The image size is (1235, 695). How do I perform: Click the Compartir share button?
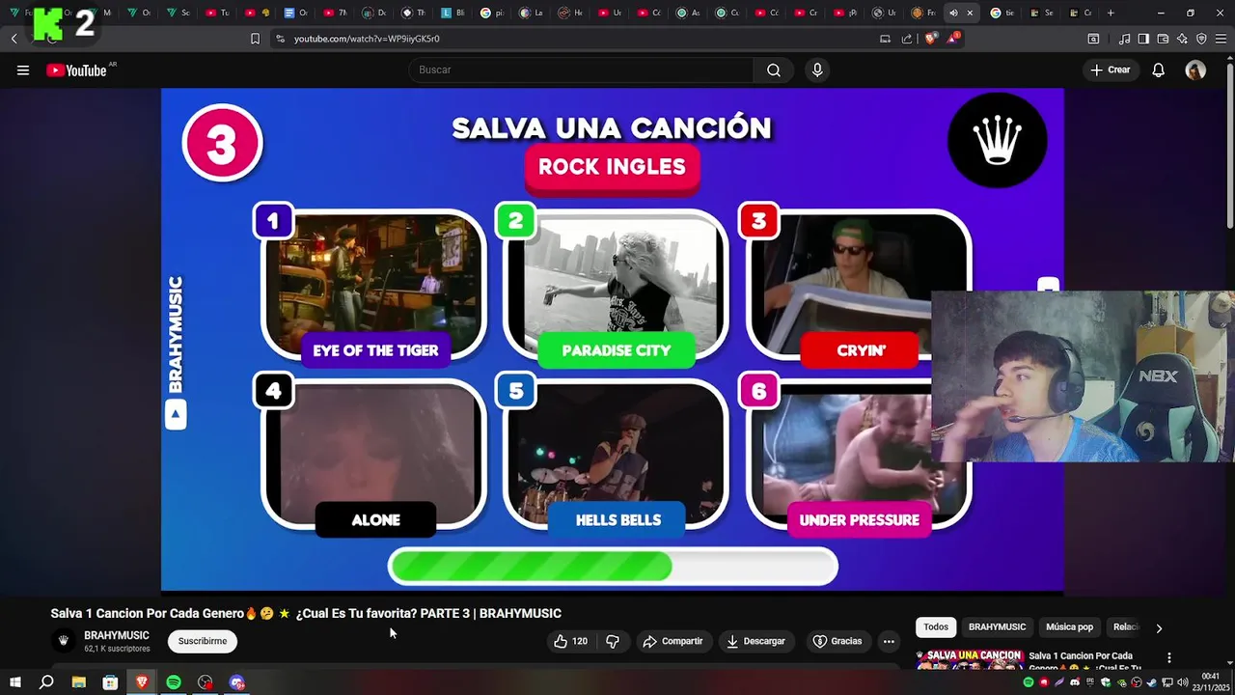click(672, 641)
